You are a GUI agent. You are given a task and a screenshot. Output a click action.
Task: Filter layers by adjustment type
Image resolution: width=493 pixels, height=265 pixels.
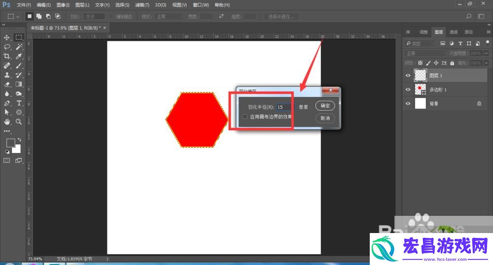452,43
